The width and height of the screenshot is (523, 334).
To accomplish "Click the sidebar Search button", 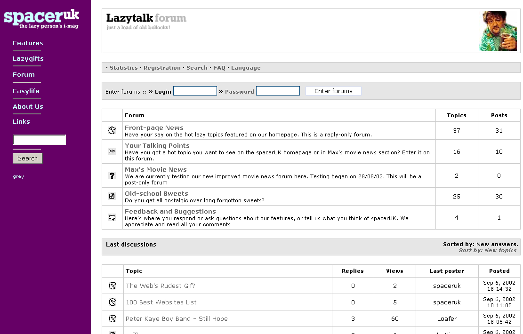I will pyautogui.click(x=27, y=159).
